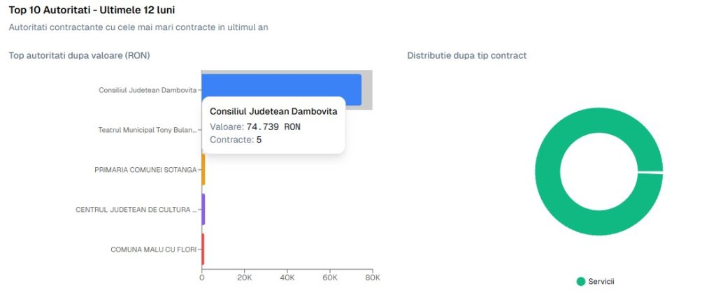
Task: Select the COMUNA MALU CU FLORI axis label
Action: [x=154, y=250]
